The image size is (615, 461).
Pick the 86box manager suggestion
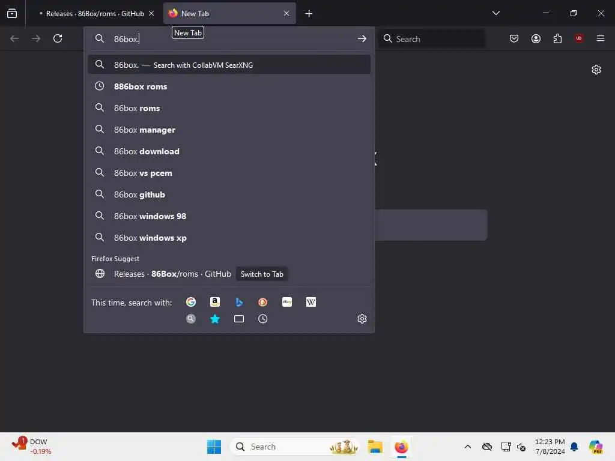[229, 130]
